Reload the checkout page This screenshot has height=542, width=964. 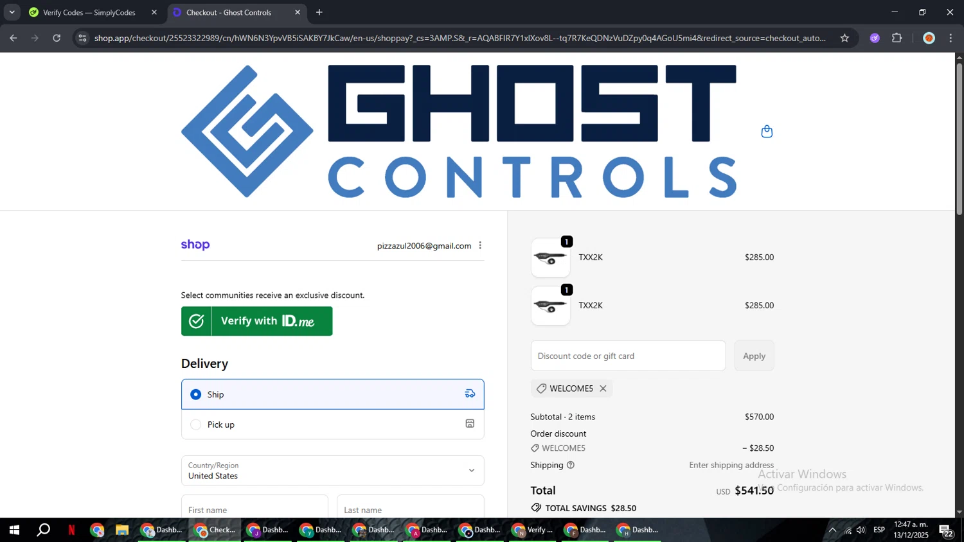point(57,38)
